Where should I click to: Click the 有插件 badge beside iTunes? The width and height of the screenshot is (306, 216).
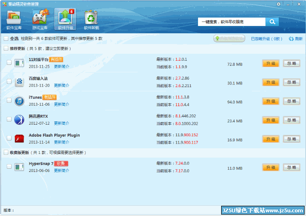49,97
